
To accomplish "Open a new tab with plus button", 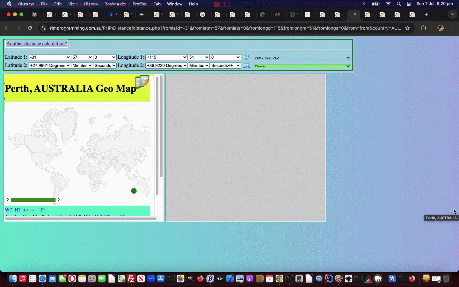I will pos(426,14).
